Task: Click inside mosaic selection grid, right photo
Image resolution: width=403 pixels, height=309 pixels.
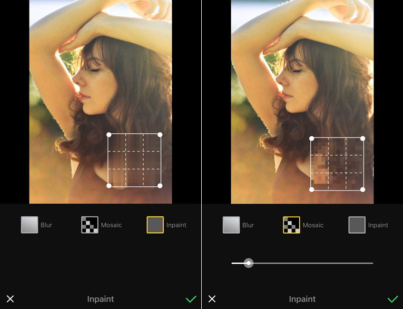Action: coord(337,164)
